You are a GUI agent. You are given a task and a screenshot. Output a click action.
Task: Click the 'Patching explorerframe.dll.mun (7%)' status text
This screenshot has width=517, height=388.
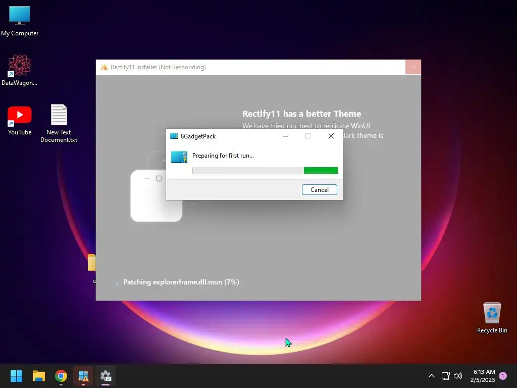click(x=181, y=282)
